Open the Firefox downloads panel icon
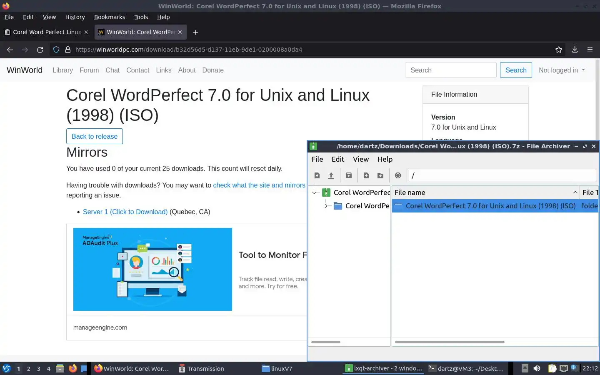The width and height of the screenshot is (600, 375). click(x=575, y=50)
